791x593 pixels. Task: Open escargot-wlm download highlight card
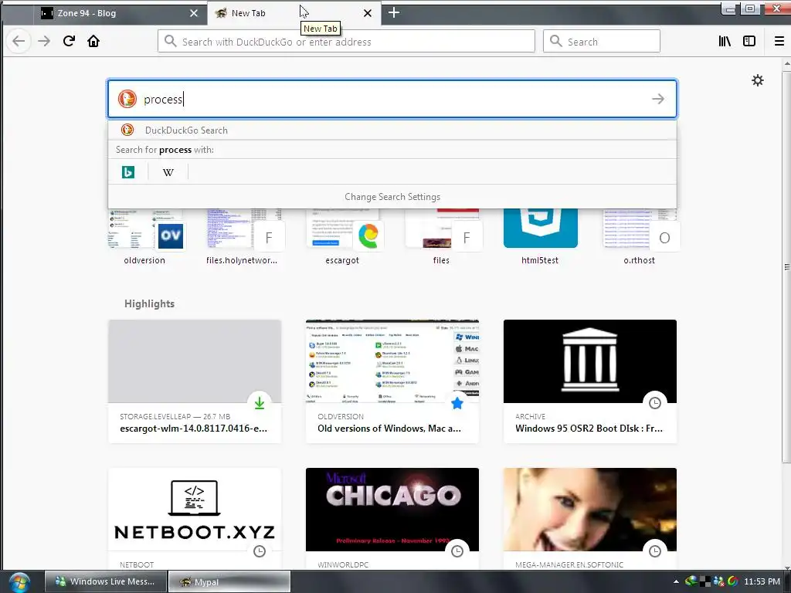tap(194, 381)
